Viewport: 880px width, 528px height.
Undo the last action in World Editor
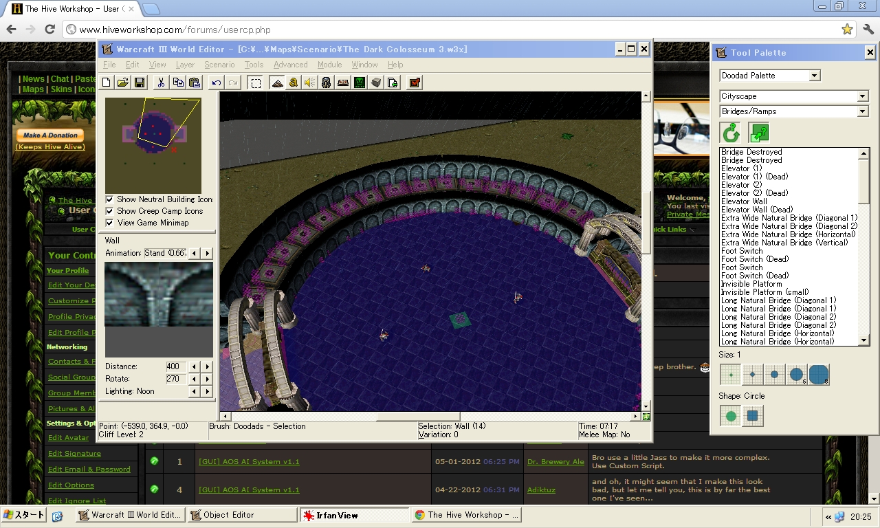217,82
